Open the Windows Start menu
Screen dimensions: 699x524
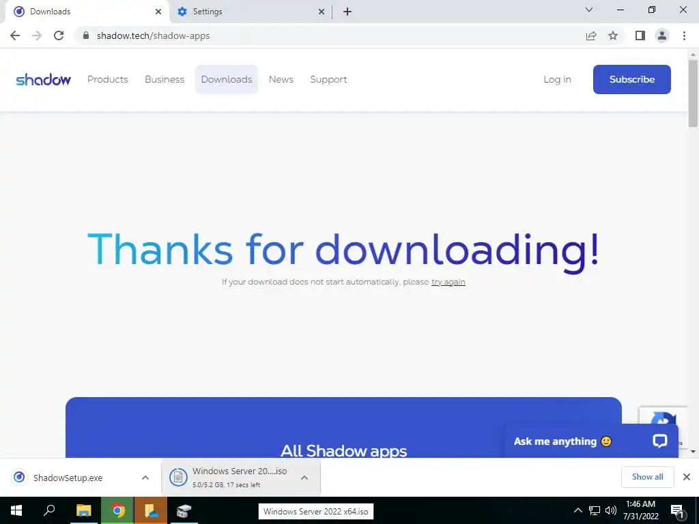16,510
